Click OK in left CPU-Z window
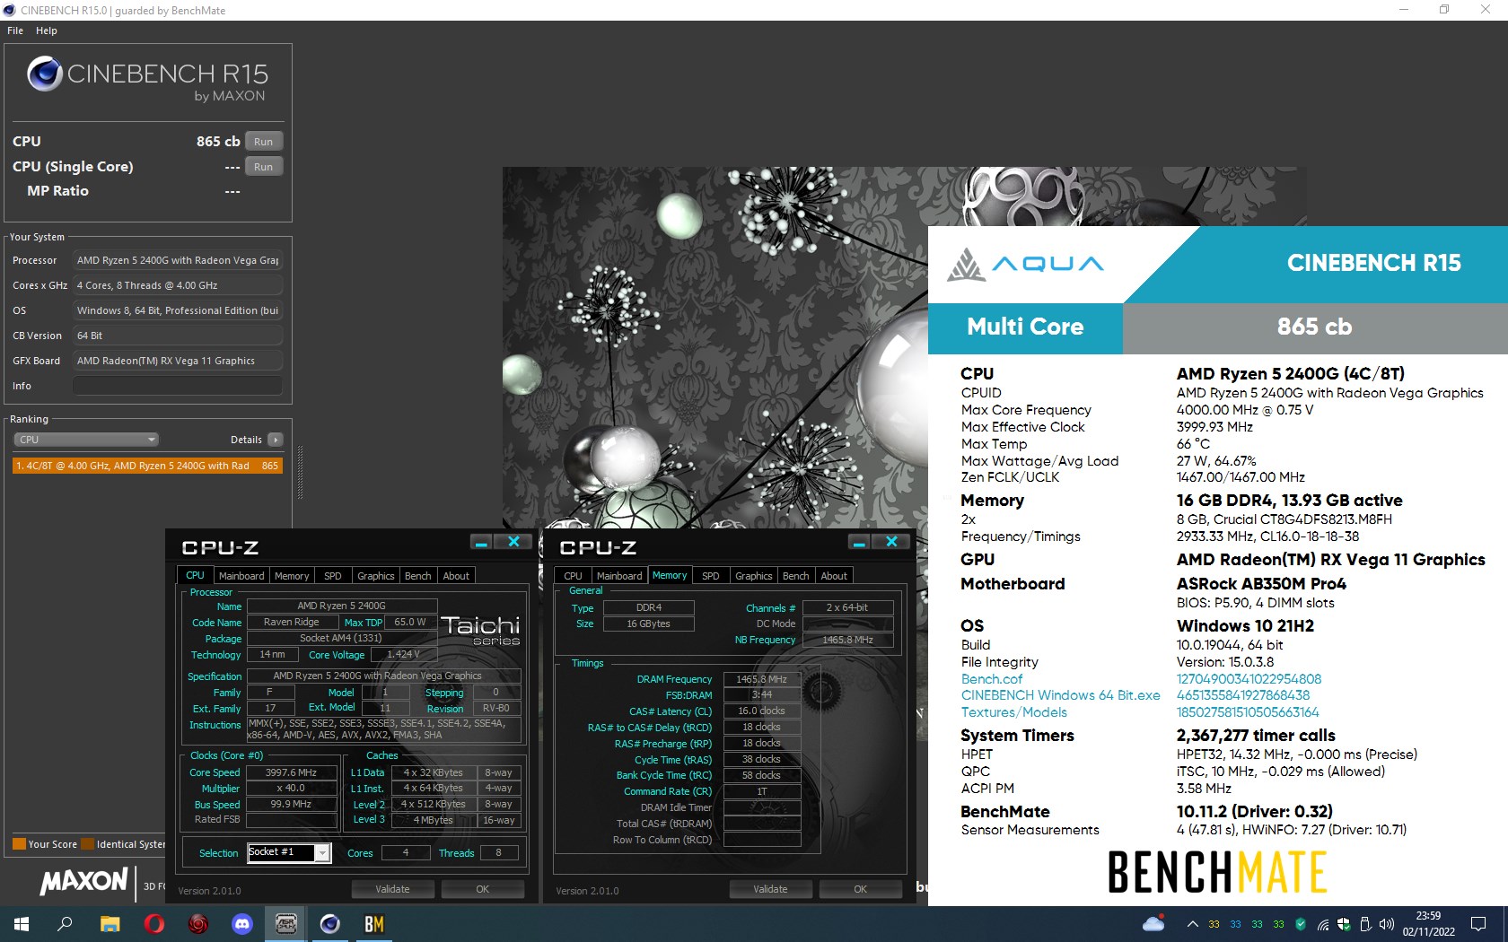This screenshot has width=1508, height=942. click(482, 889)
